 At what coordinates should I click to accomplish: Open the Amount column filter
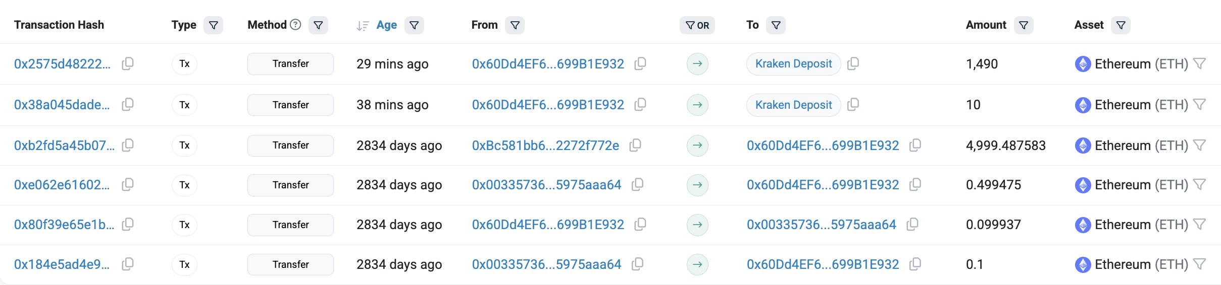(x=1024, y=25)
